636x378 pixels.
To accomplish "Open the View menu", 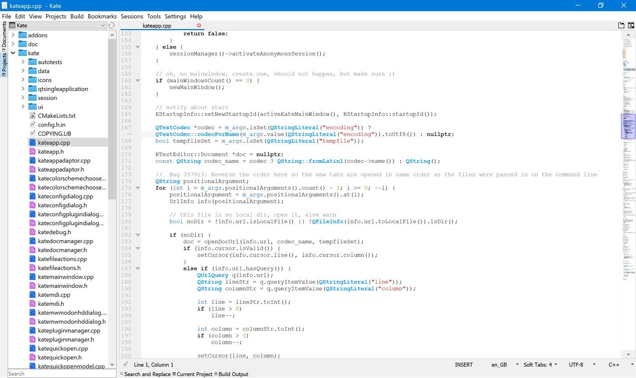I will 35,16.
